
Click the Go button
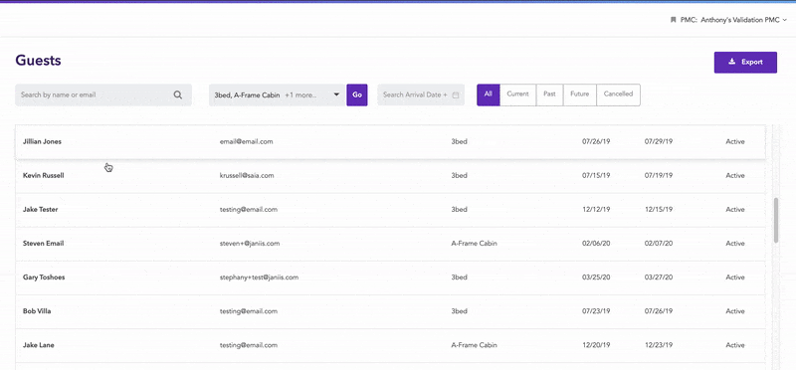coord(357,94)
